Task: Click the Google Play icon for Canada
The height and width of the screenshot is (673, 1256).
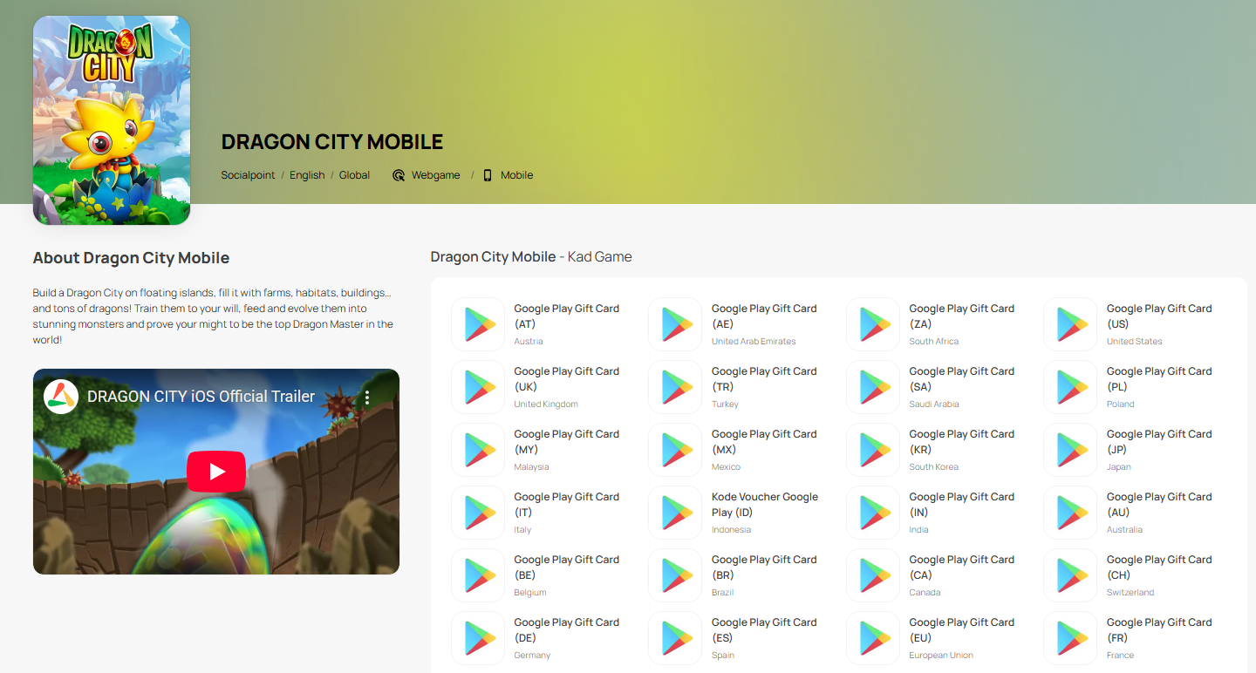Action: pyautogui.click(x=873, y=575)
